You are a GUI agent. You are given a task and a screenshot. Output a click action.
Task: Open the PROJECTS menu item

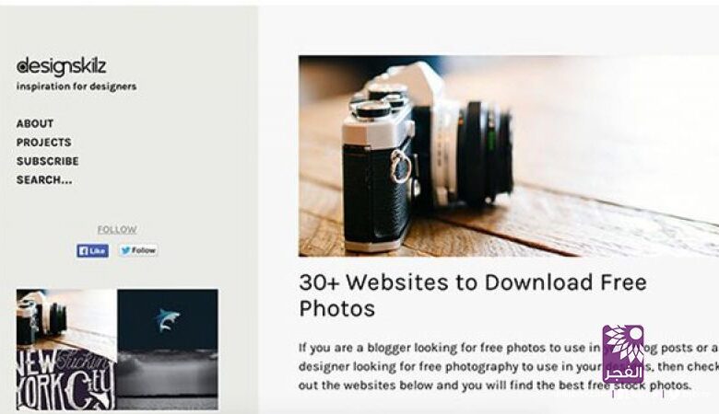pyautogui.click(x=44, y=143)
